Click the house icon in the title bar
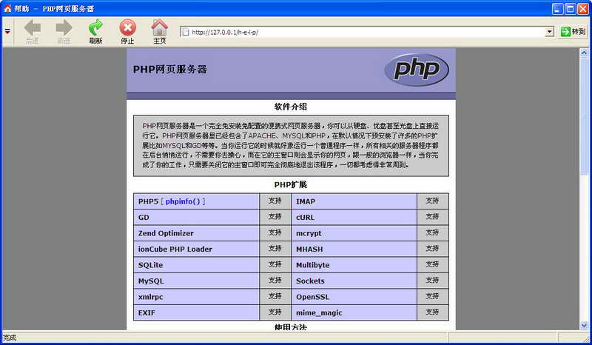The width and height of the screenshot is (592, 345). click(7, 8)
